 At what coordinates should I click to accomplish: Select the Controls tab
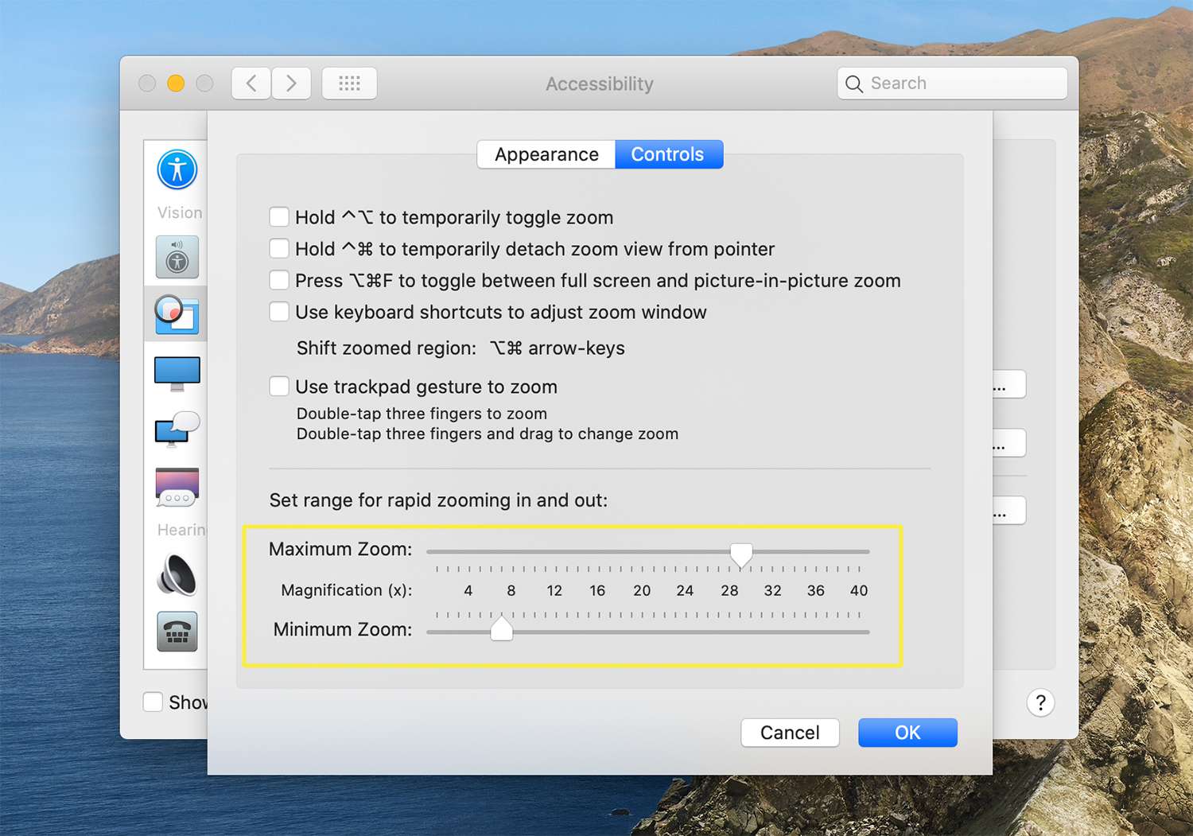point(668,154)
